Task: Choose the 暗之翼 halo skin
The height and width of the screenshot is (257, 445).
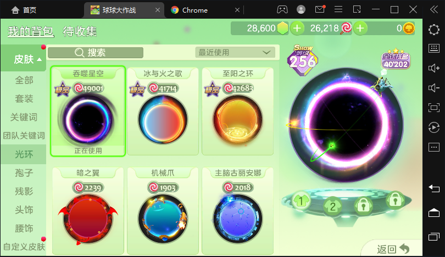Action: tap(88, 211)
